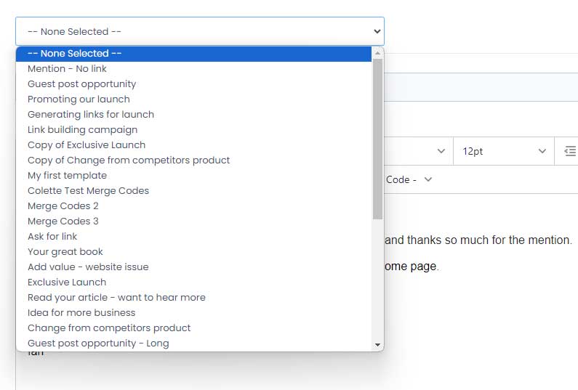Pick 'Copy of Exclusive Launch' option
Screen dimensions: 578x390
tap(194, 145)
